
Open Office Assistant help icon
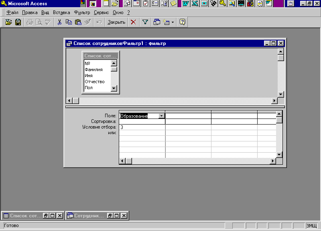[182, 22]
